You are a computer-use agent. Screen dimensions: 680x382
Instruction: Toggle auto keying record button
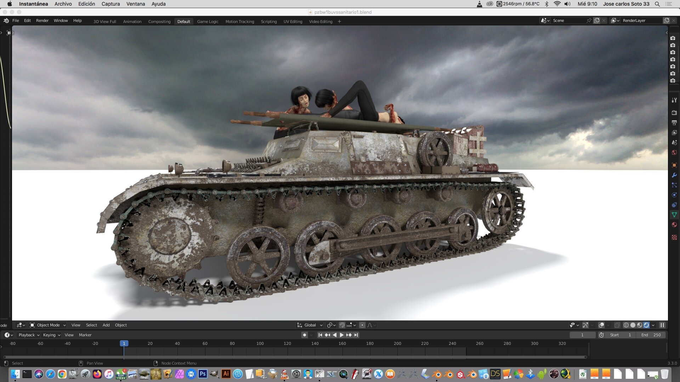click(304, 335)
